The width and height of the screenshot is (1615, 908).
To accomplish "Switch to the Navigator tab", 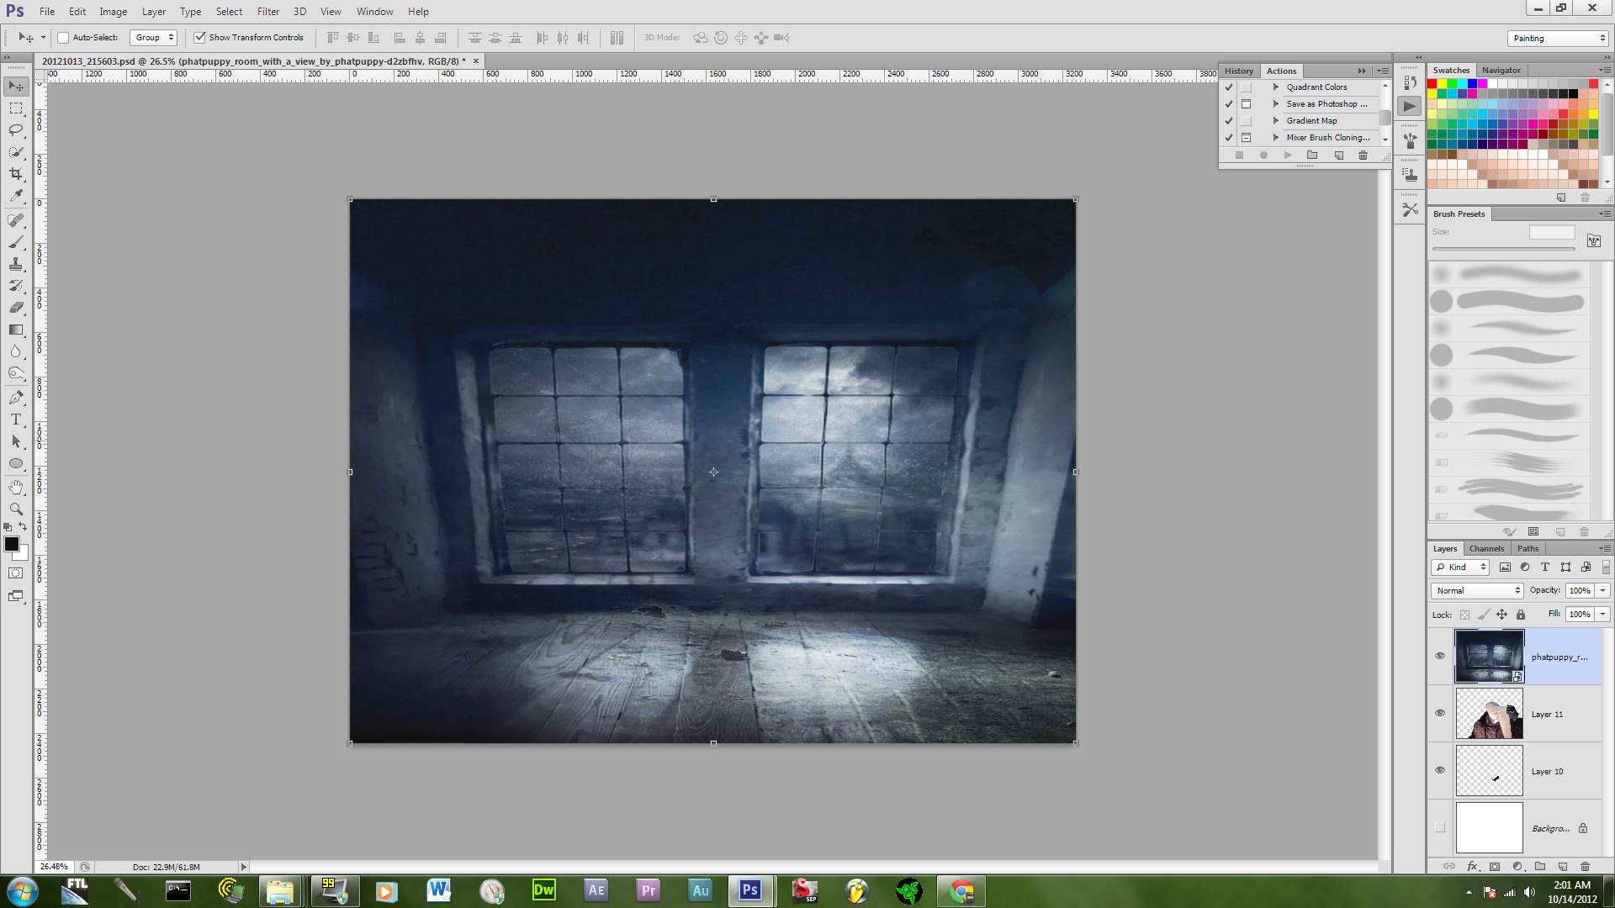I will [x=1501, y=71].
